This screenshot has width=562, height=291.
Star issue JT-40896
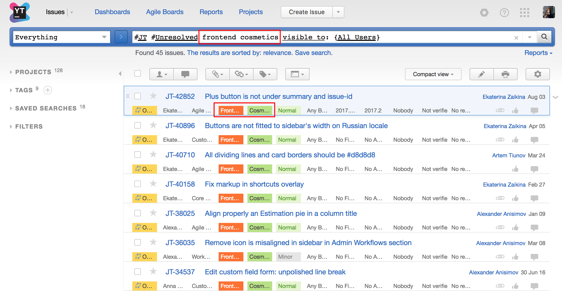pos(153,125)
